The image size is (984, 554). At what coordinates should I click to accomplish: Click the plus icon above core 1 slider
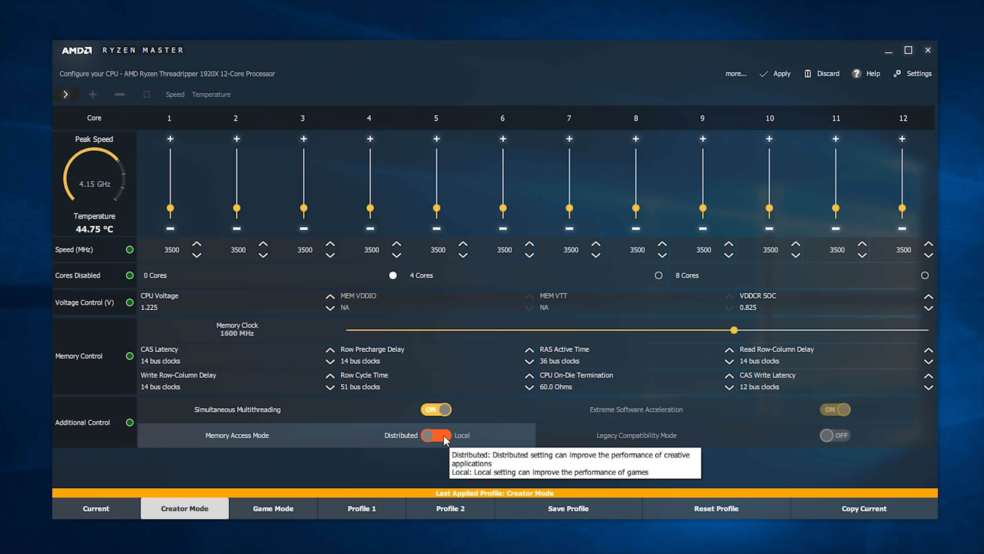coord(170,139)
